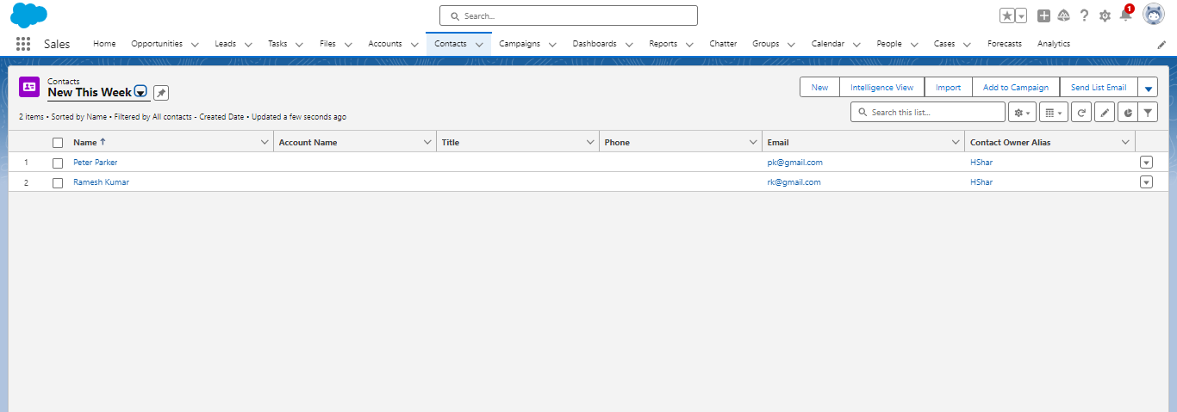Go to the Home tab
The width and height of the screenshot is (1177, 412).
(x=104, y=44)
